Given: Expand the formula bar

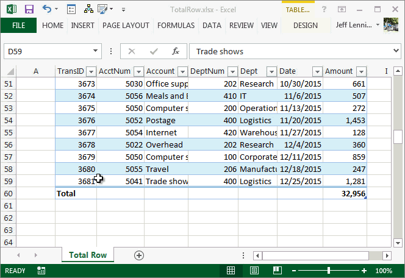Looking at the screenshot, I should 396,51.
